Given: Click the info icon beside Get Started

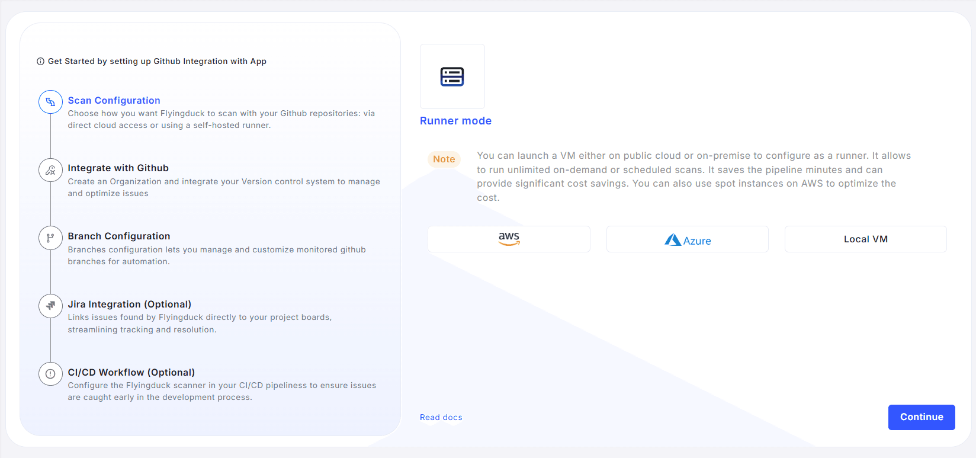Looking at the screenshot, I should pyautogui.click(x=40, y=62).
